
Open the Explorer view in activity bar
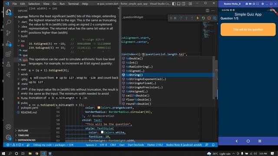click(x=8, y=13)
